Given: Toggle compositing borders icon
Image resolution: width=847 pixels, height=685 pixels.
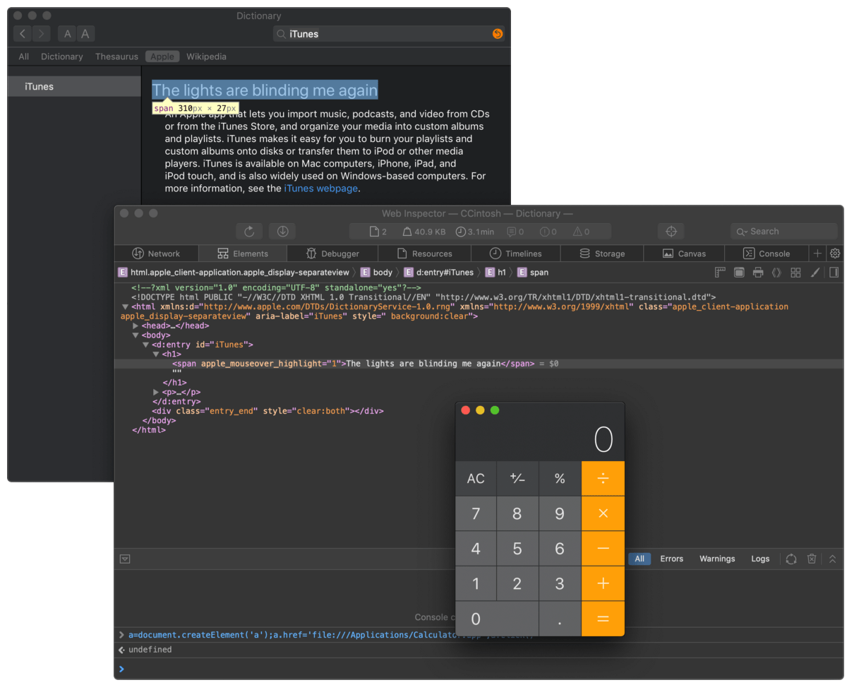Looking at the screenshot, I should [x=739, y=273].
